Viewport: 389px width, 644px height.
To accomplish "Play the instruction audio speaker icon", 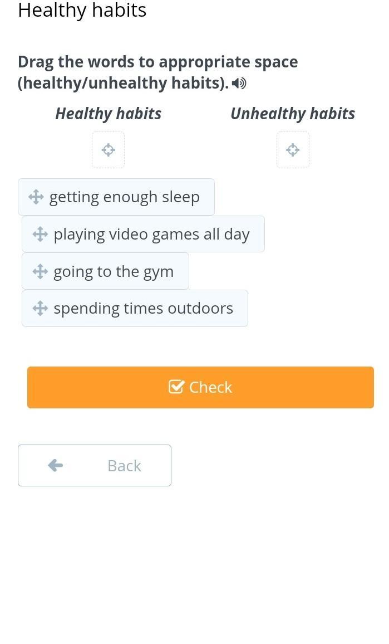I will [239, 84].
